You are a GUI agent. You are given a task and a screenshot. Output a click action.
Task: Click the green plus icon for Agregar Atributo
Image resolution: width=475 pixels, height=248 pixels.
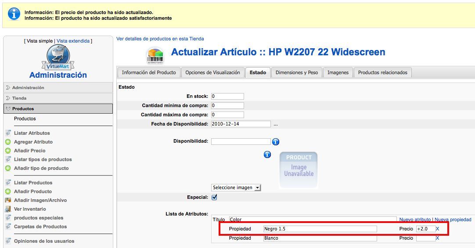pos(8,142)
